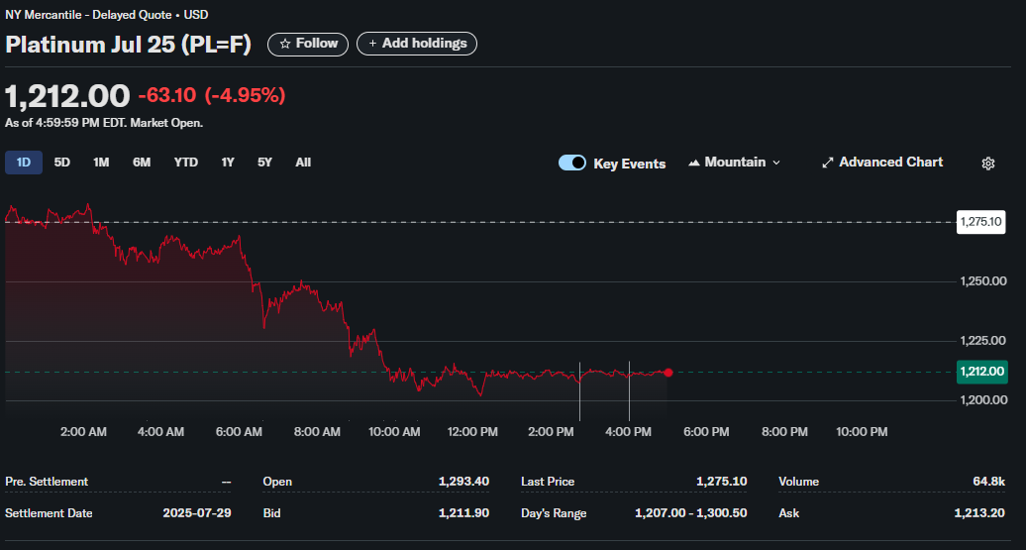
Task: Click the Settlement Date label
Action: tap(50, 513)
